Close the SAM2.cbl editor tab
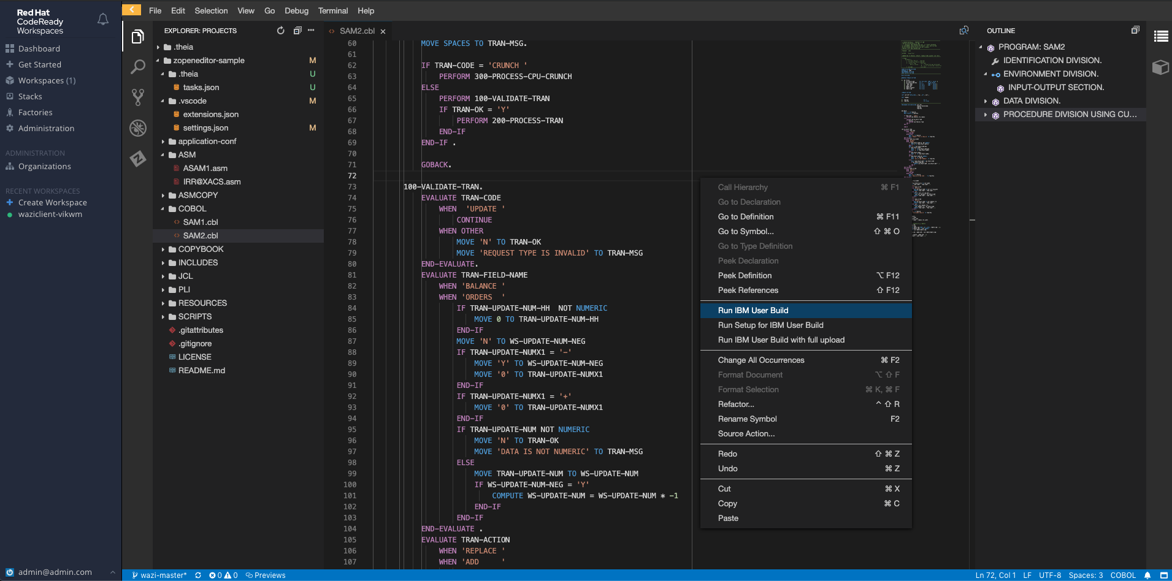This screenshot has width=1172, height=581. pos(383,31)
